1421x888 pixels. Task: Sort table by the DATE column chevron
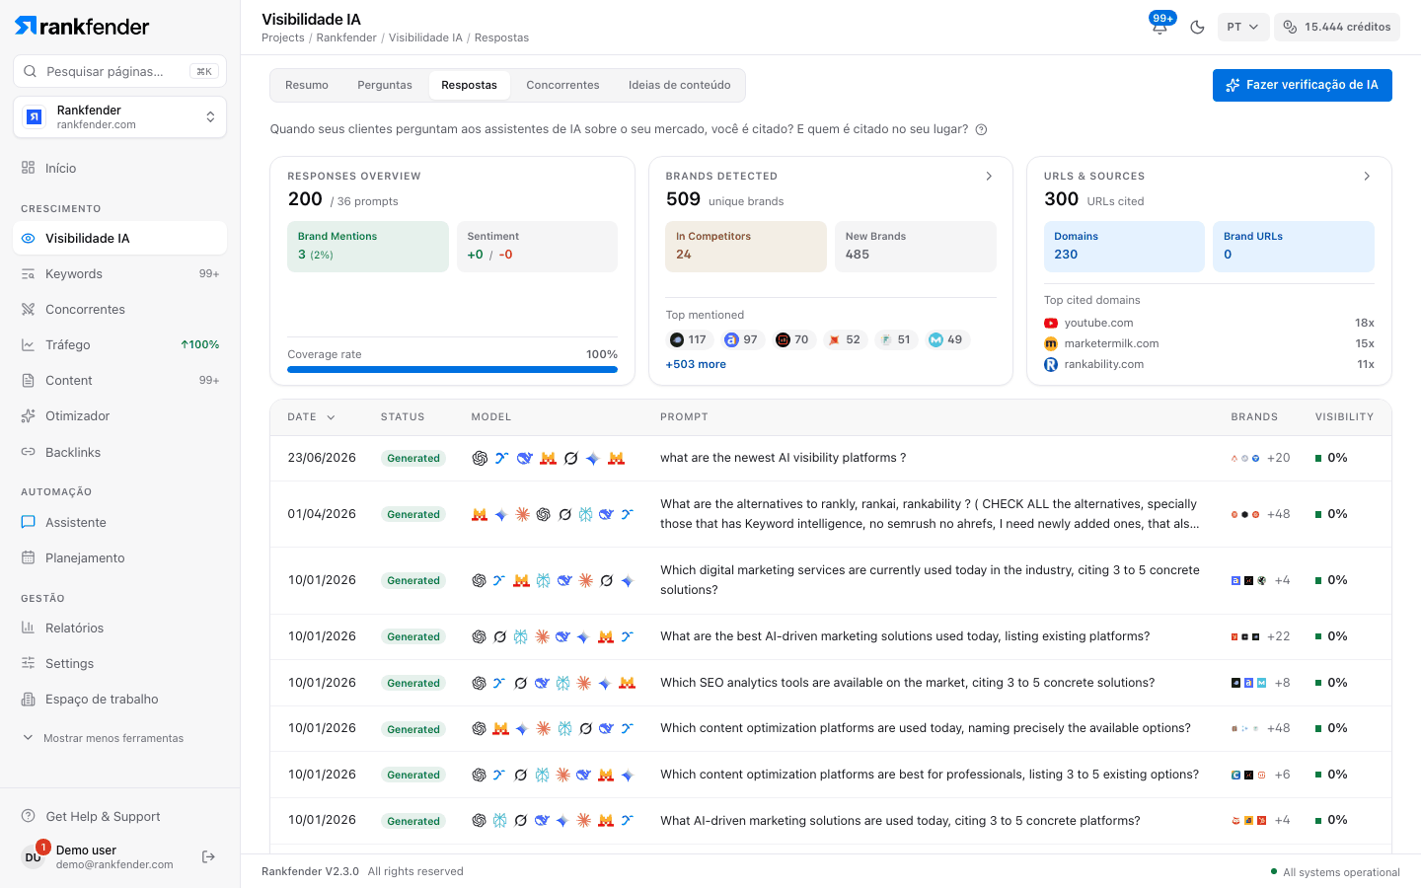pos(331,417)
